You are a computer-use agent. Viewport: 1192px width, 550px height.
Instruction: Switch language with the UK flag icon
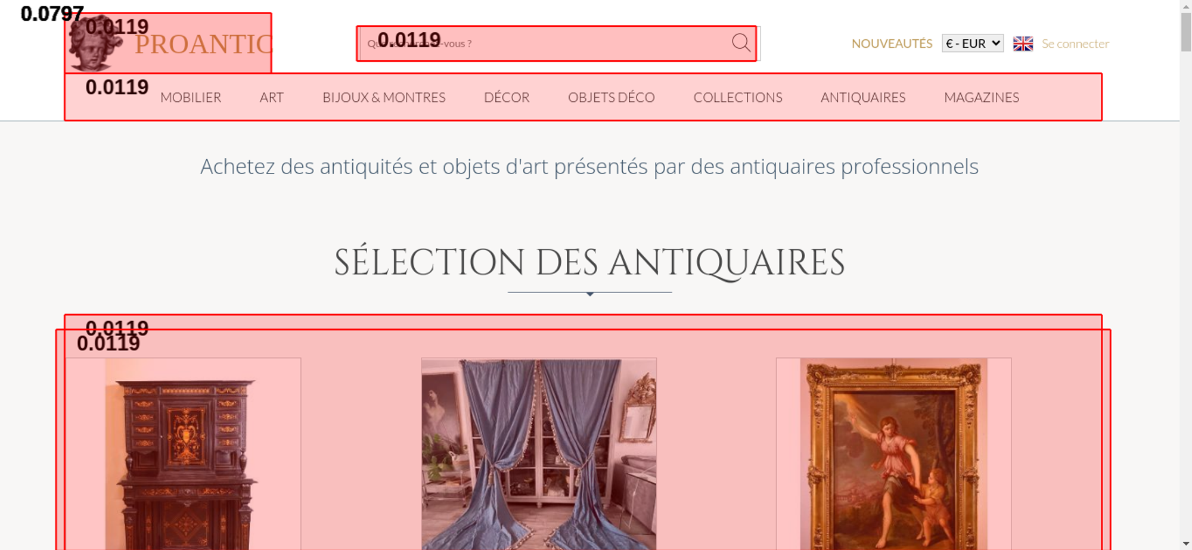pyautogui.click(x=1023, y=43)
